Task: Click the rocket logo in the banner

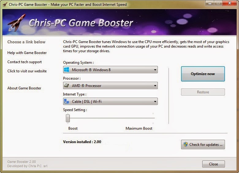Action: coord(17,23)
